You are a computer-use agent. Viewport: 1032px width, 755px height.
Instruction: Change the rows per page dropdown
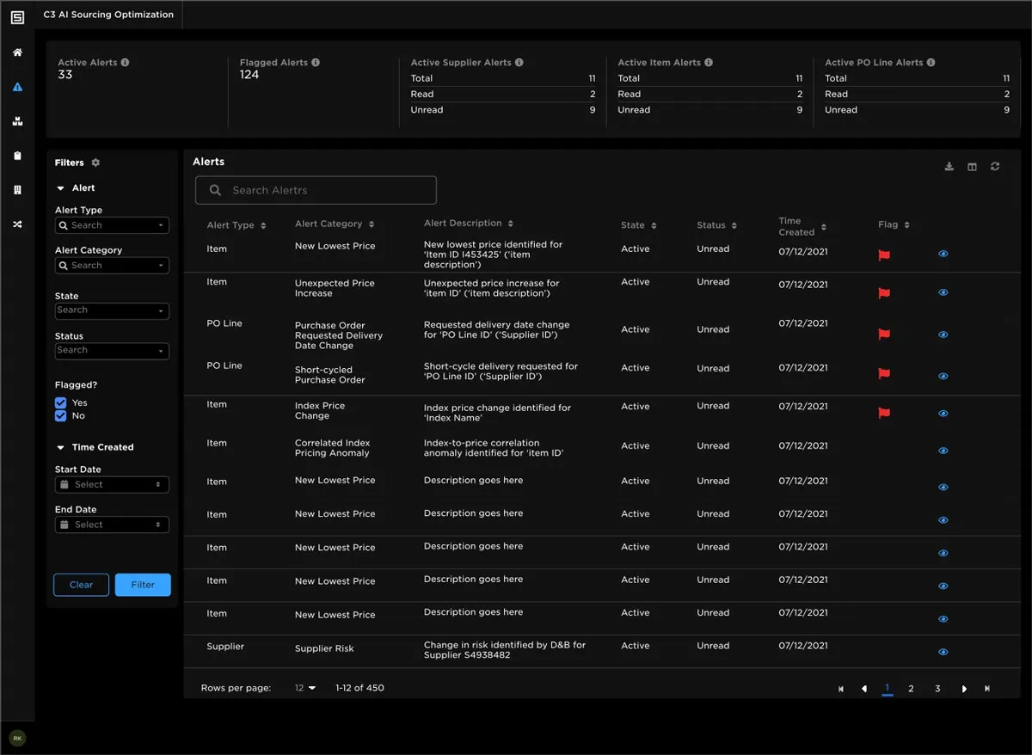coord(305,688)
